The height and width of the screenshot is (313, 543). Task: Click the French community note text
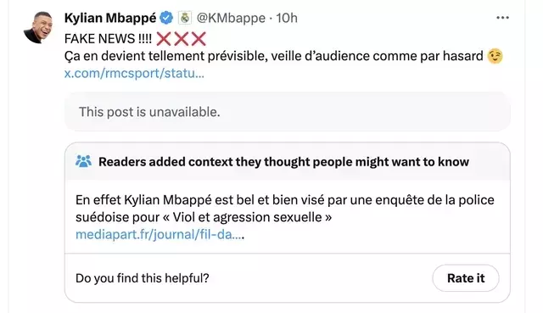coord(285,209)
